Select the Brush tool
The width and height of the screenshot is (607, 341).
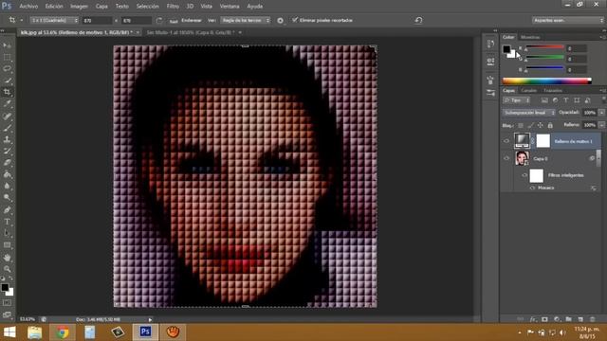pos(7,127)
